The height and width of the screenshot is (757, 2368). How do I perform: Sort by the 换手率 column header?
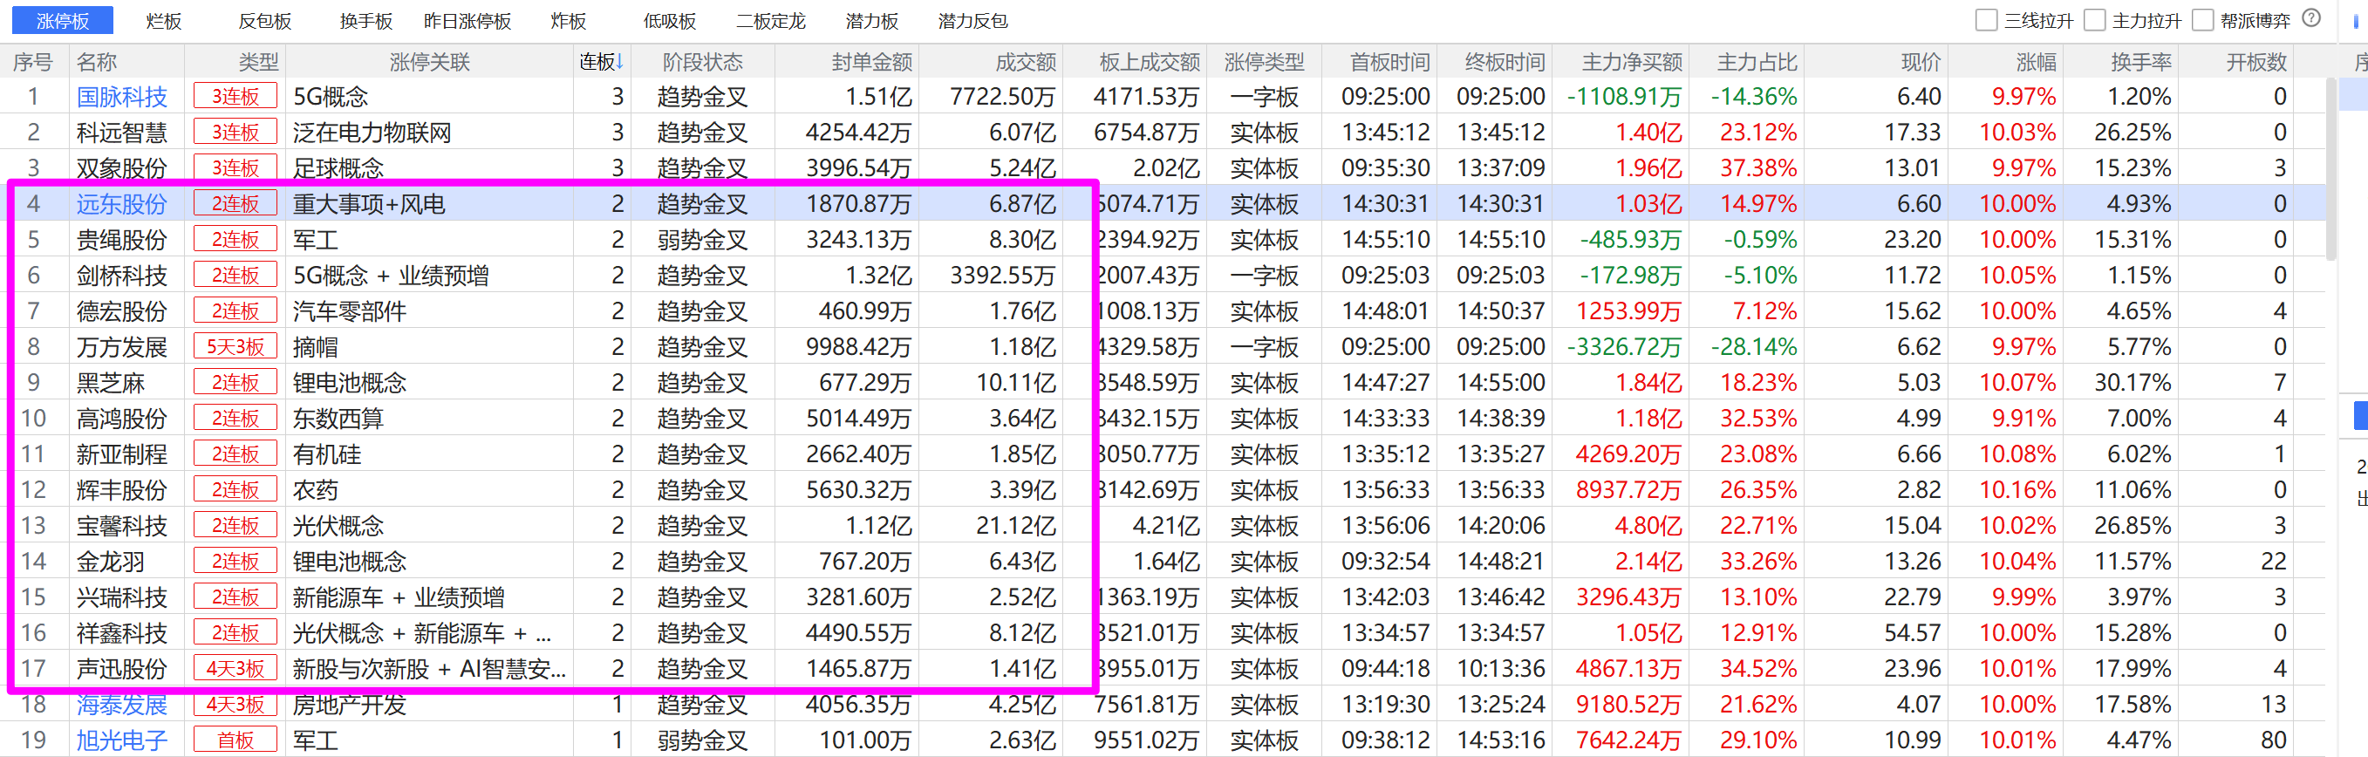[2141, 62]
